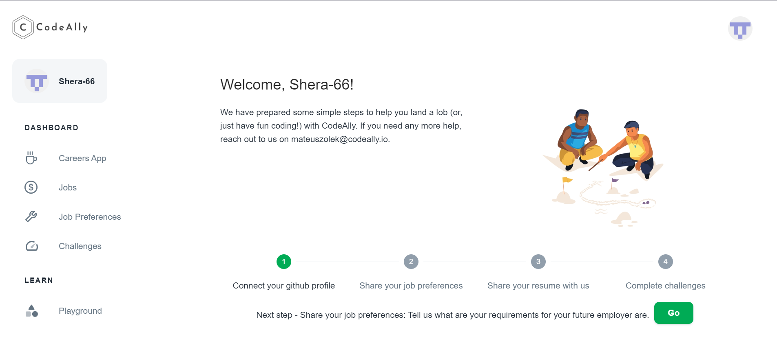Click the Job Preferences wrench icon

pos(31,216)
